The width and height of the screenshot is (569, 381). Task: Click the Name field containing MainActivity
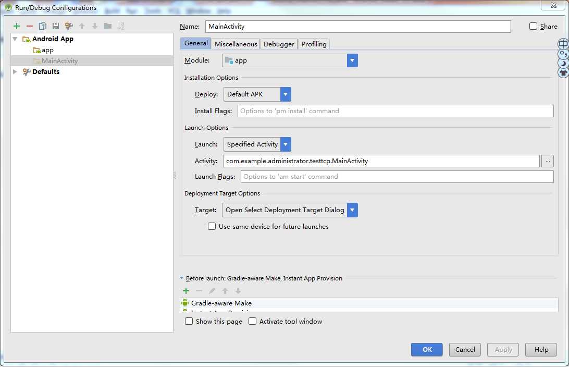click(358, 27)
